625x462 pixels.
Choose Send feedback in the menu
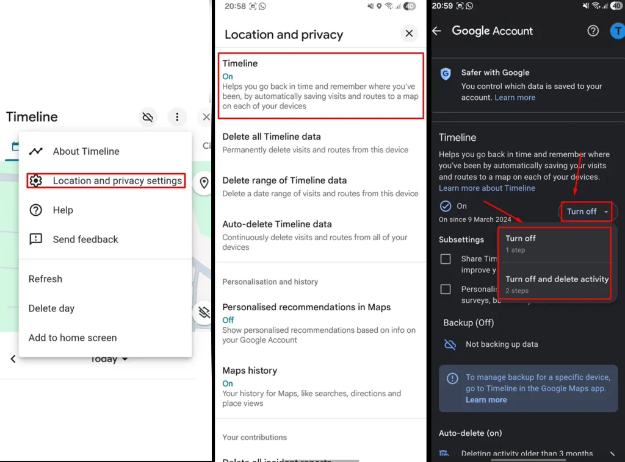[105, 240]
